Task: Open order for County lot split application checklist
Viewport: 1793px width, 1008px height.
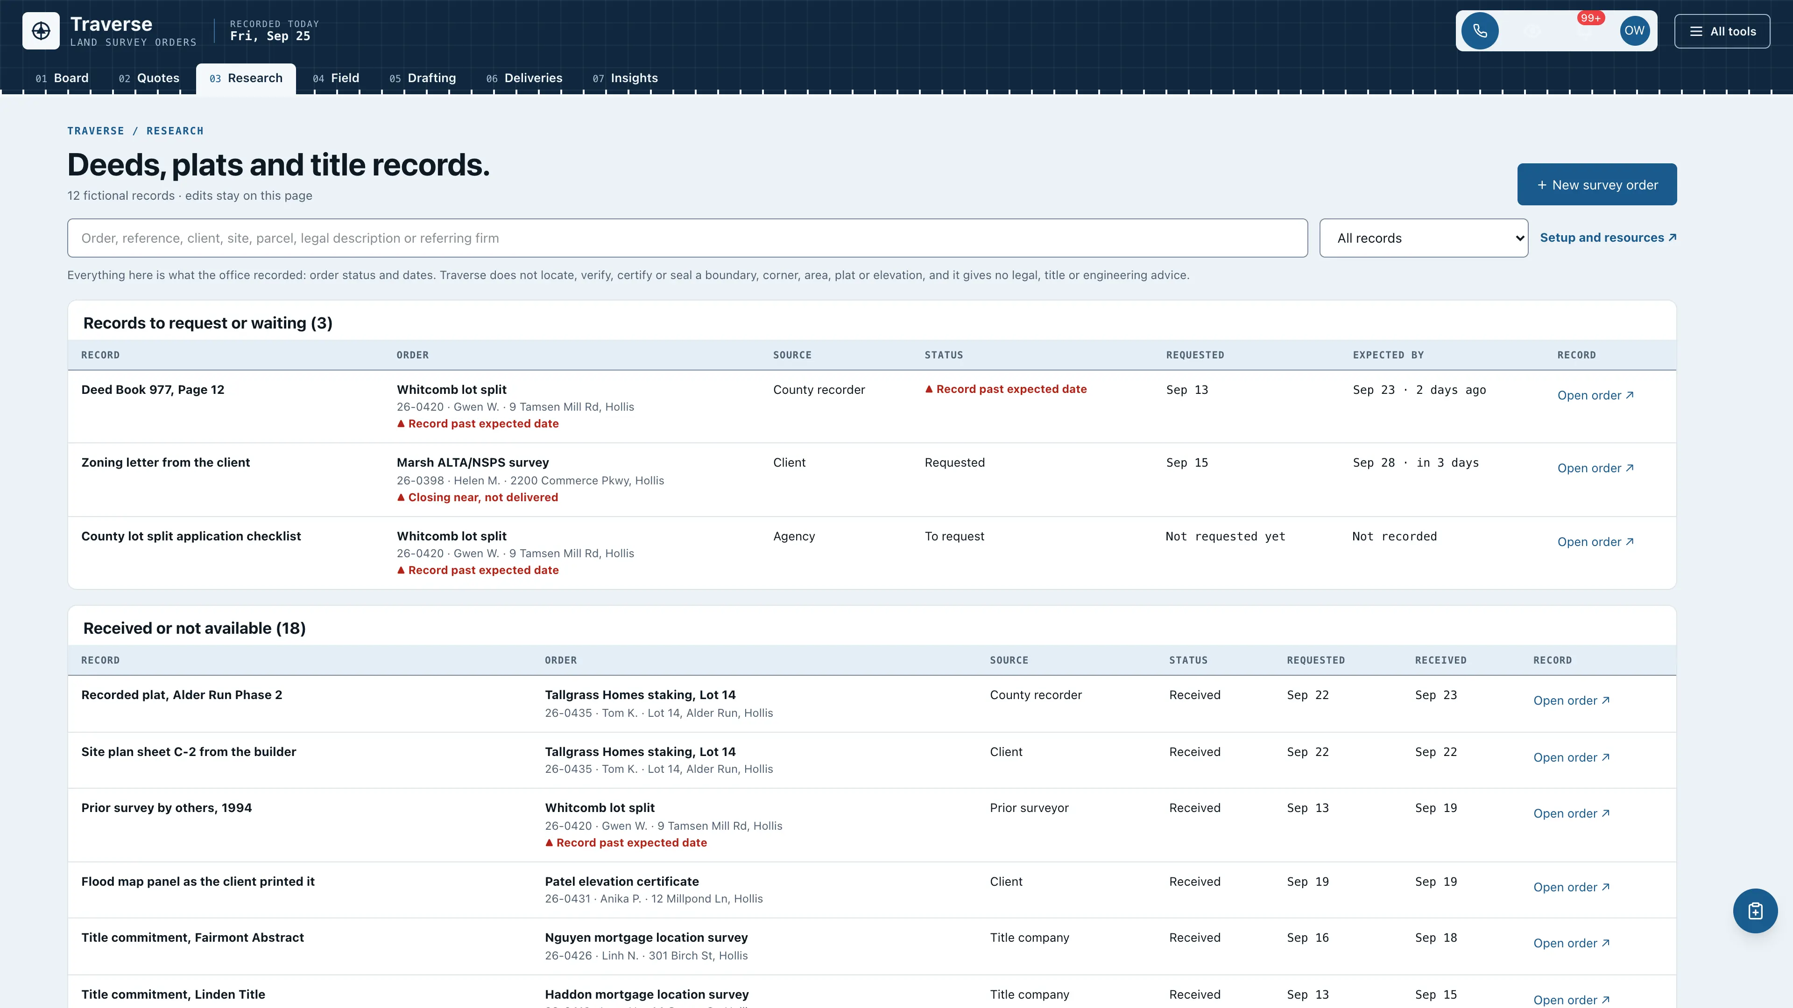Action: [x=1595, y=542]
